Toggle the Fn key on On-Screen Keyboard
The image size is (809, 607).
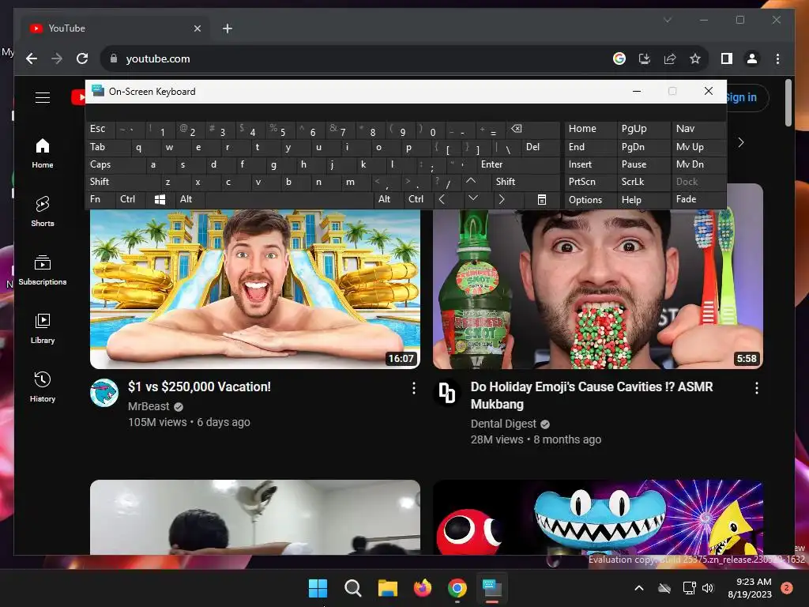click(100, 199)
